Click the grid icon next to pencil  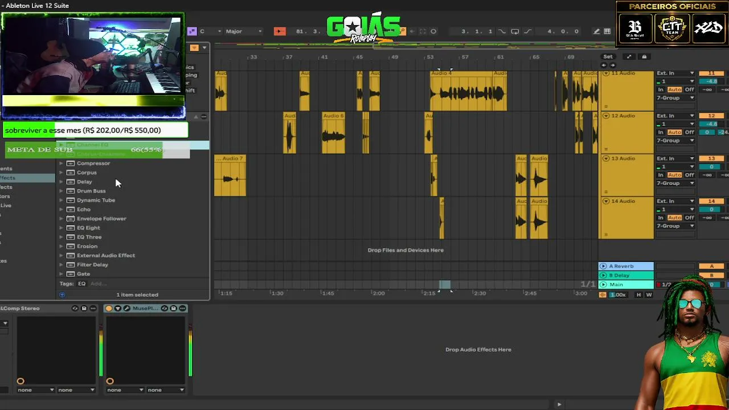[x=607, y=31]
